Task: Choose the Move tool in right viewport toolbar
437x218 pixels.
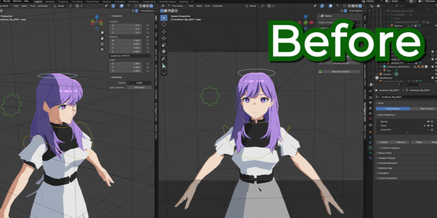Action: coord(164,32)
